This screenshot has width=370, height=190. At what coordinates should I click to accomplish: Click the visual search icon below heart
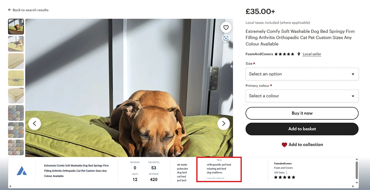pos(226,38)
